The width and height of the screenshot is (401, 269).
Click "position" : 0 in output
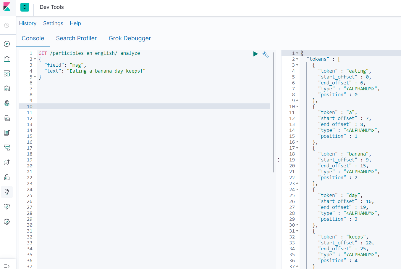tap(338, 95)
